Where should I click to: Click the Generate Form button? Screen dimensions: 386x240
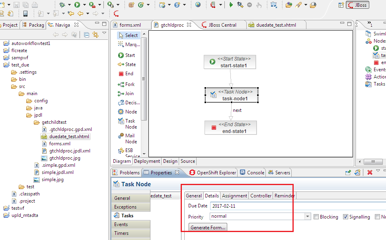(x=208, y=228)
